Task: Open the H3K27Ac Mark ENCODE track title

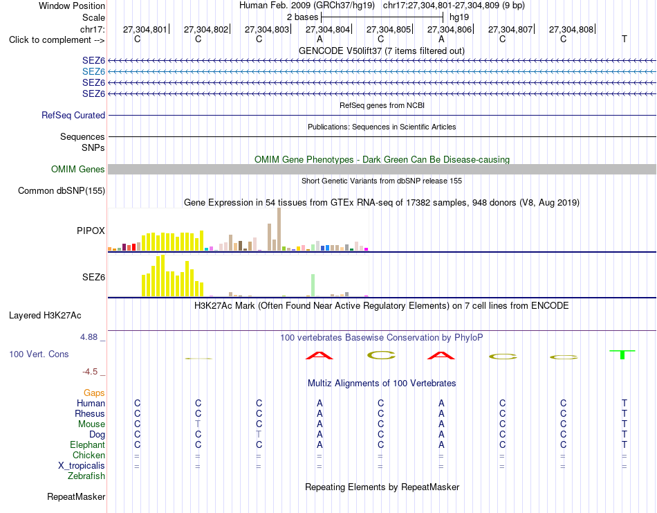Action: point(382,305)
